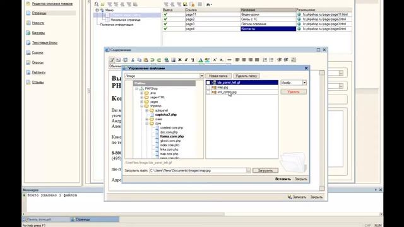404x227 pixels.
Task: Open the Текстовые блоки section
Action: click(45, 43)
